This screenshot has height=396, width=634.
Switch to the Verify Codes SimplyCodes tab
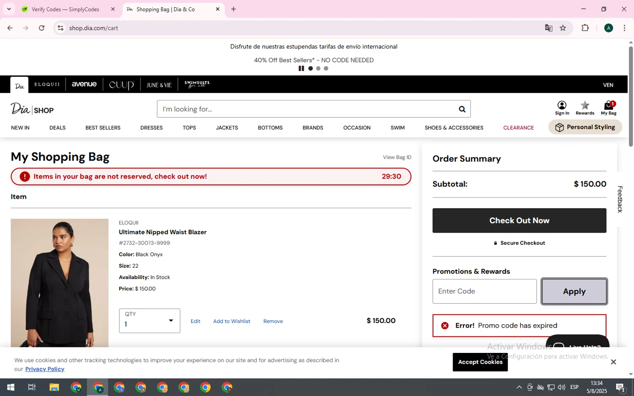[66, 9]
